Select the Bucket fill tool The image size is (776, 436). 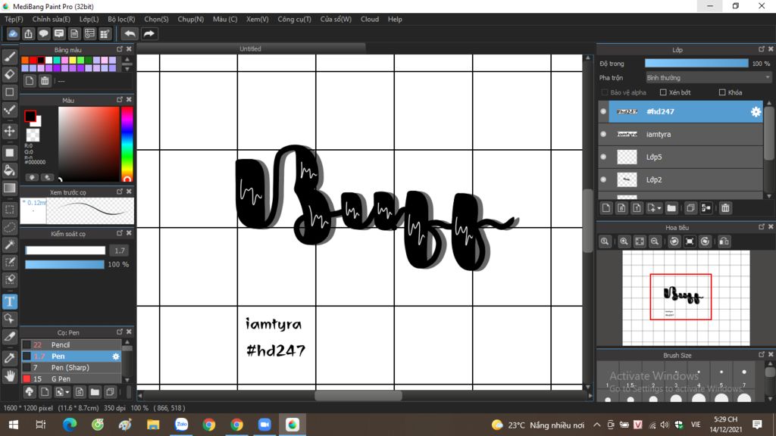9,170
